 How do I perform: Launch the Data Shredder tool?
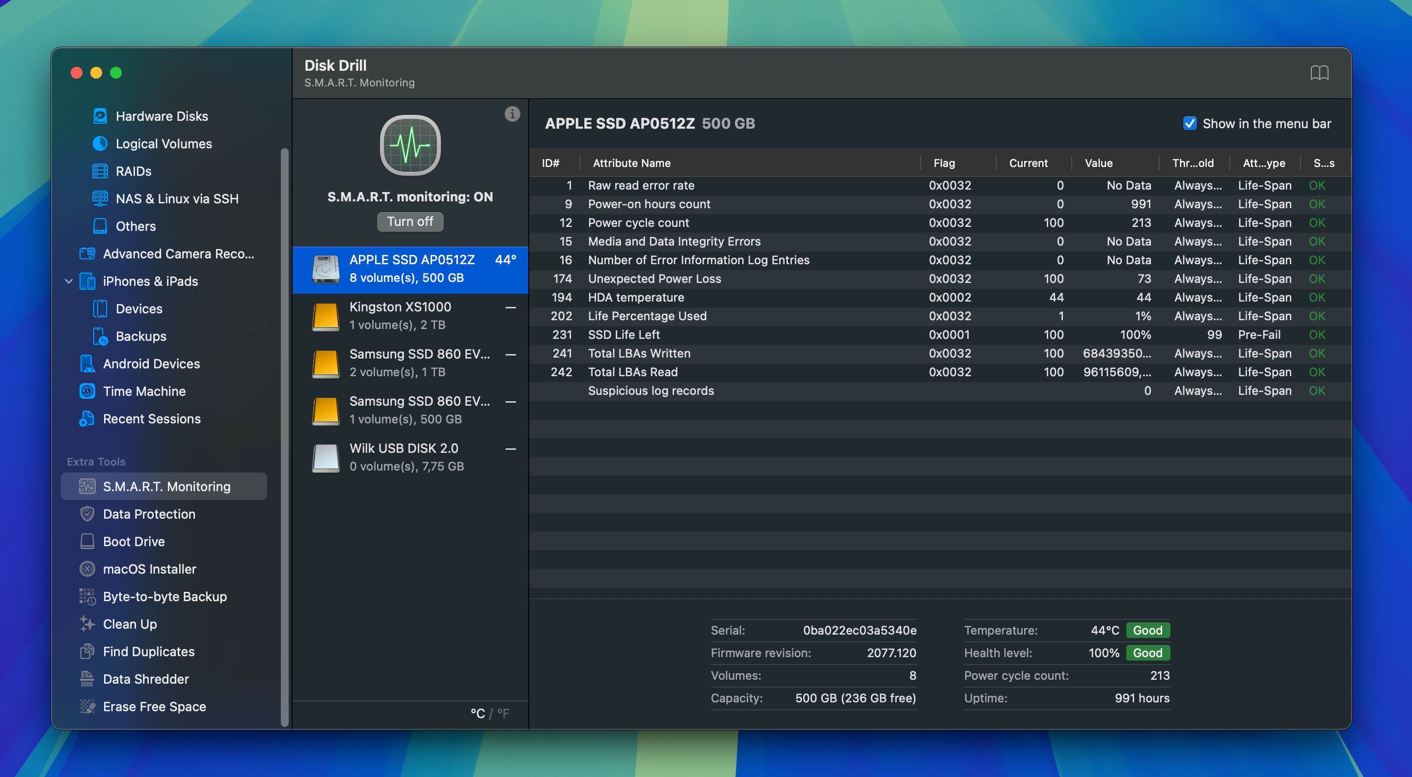pyautogui.click(x=146, y=679)
